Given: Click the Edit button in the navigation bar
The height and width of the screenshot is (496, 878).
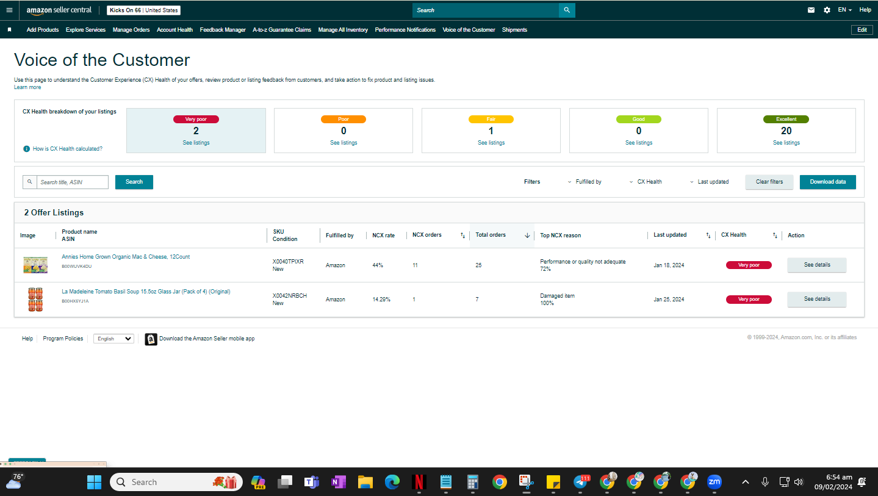Looking at the screenshot, I should (x=862, y=30).
